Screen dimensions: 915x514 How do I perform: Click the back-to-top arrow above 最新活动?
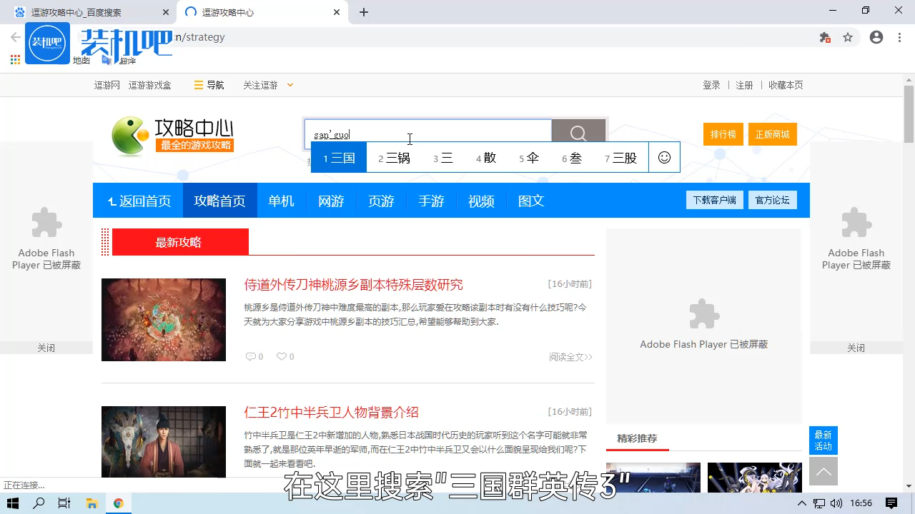(823, 471)
